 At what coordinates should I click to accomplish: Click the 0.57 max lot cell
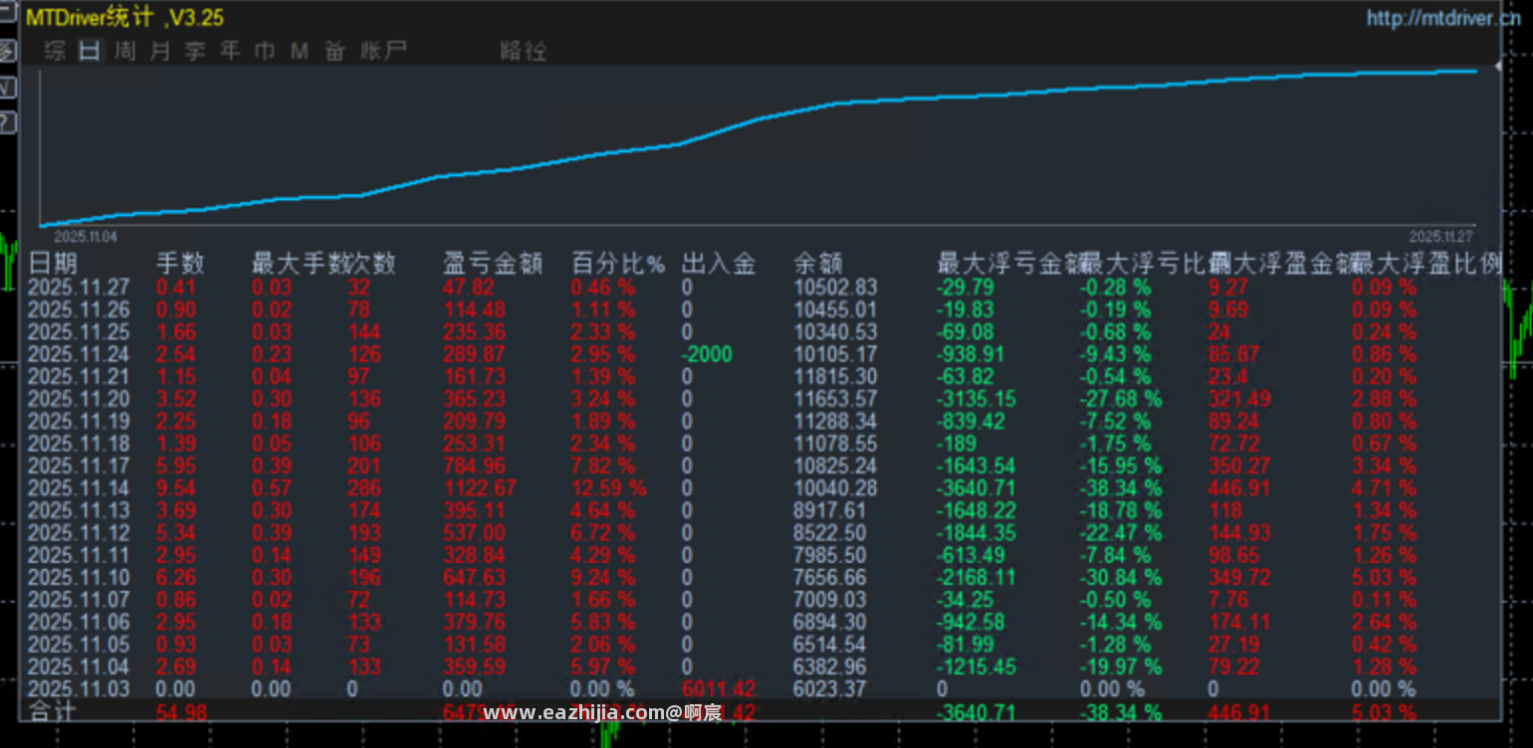coord(272,488)
